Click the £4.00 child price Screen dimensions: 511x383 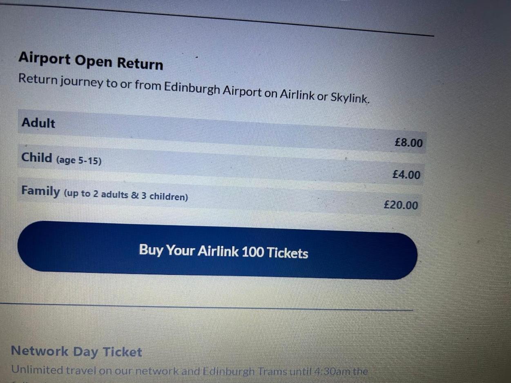(406, 175)
